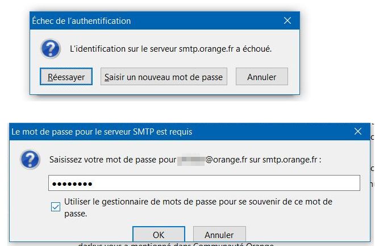Viewport: 375px width, 246px height.
Task: Click the question mark icon in authentication failure dialog
Action: coord(50,49)
